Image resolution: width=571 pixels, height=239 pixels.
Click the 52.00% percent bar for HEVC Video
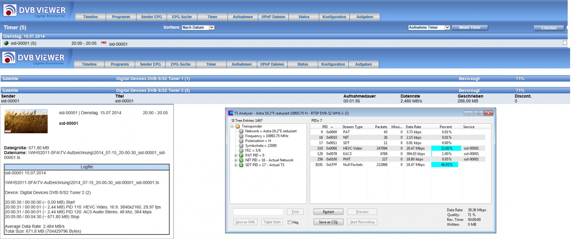coord(446,148)
